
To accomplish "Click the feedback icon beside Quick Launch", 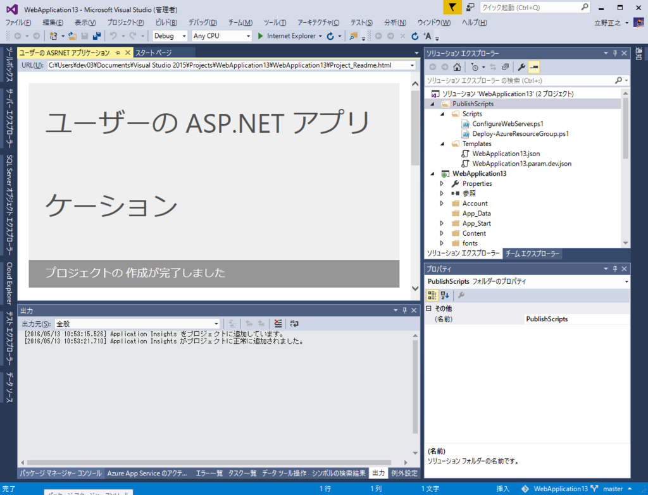I will pos(470,8).
